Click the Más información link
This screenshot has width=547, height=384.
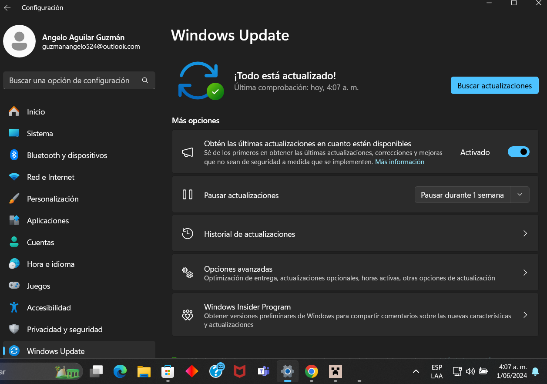(x=399, y=162)
